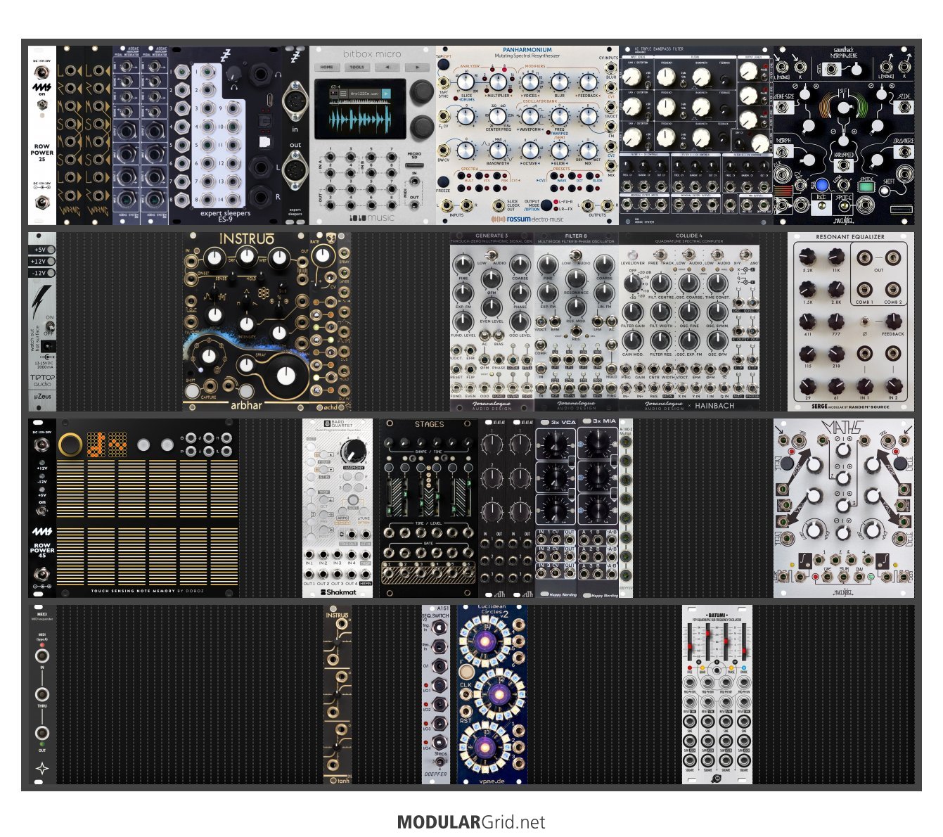Flip the phase switch on Resonant Equalizer
The width and height of the screenshot is (943, 837).
(864, 322)
